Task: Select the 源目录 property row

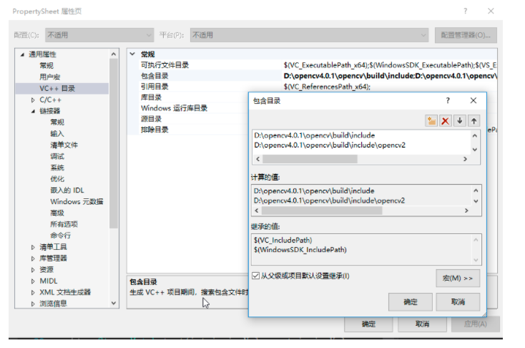Action: 194,119
